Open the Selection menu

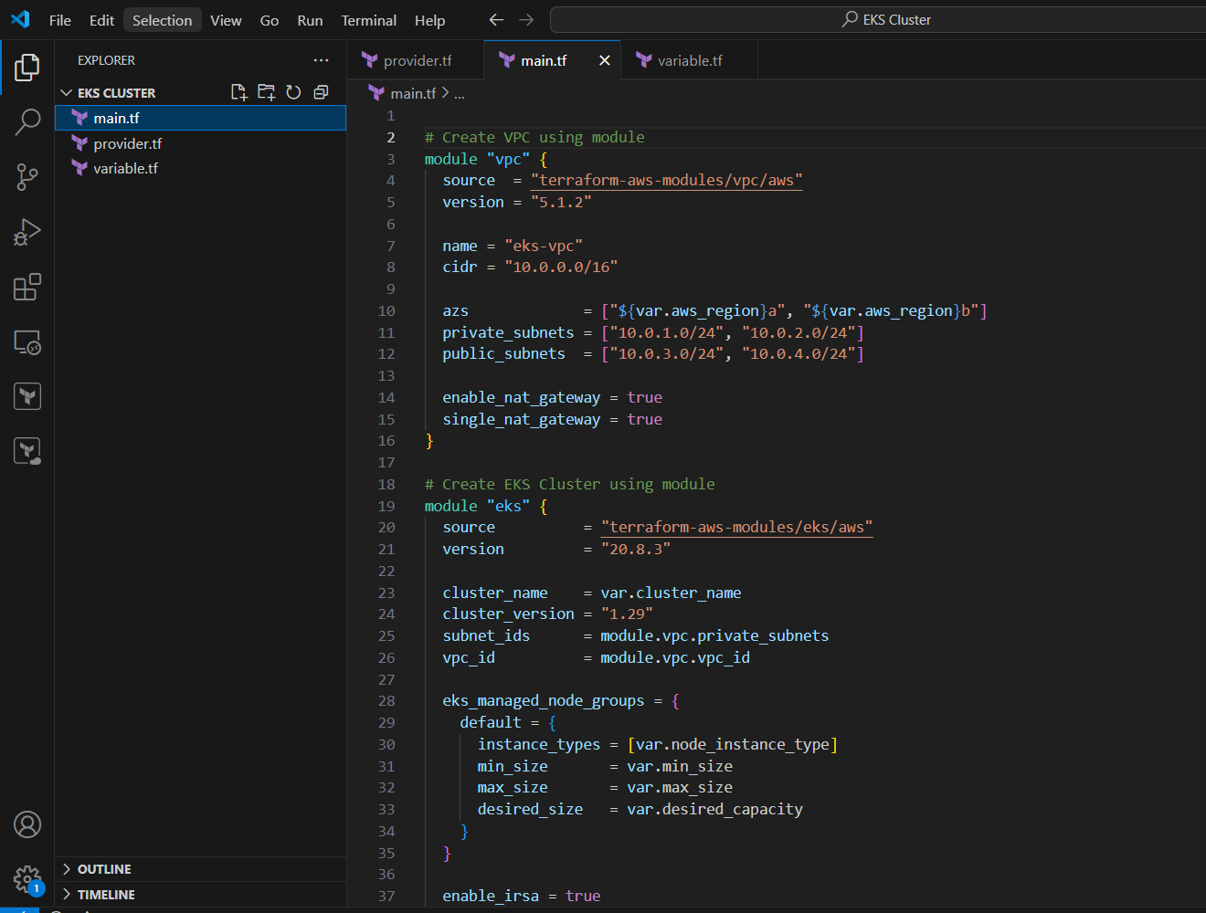click(163, 20)
